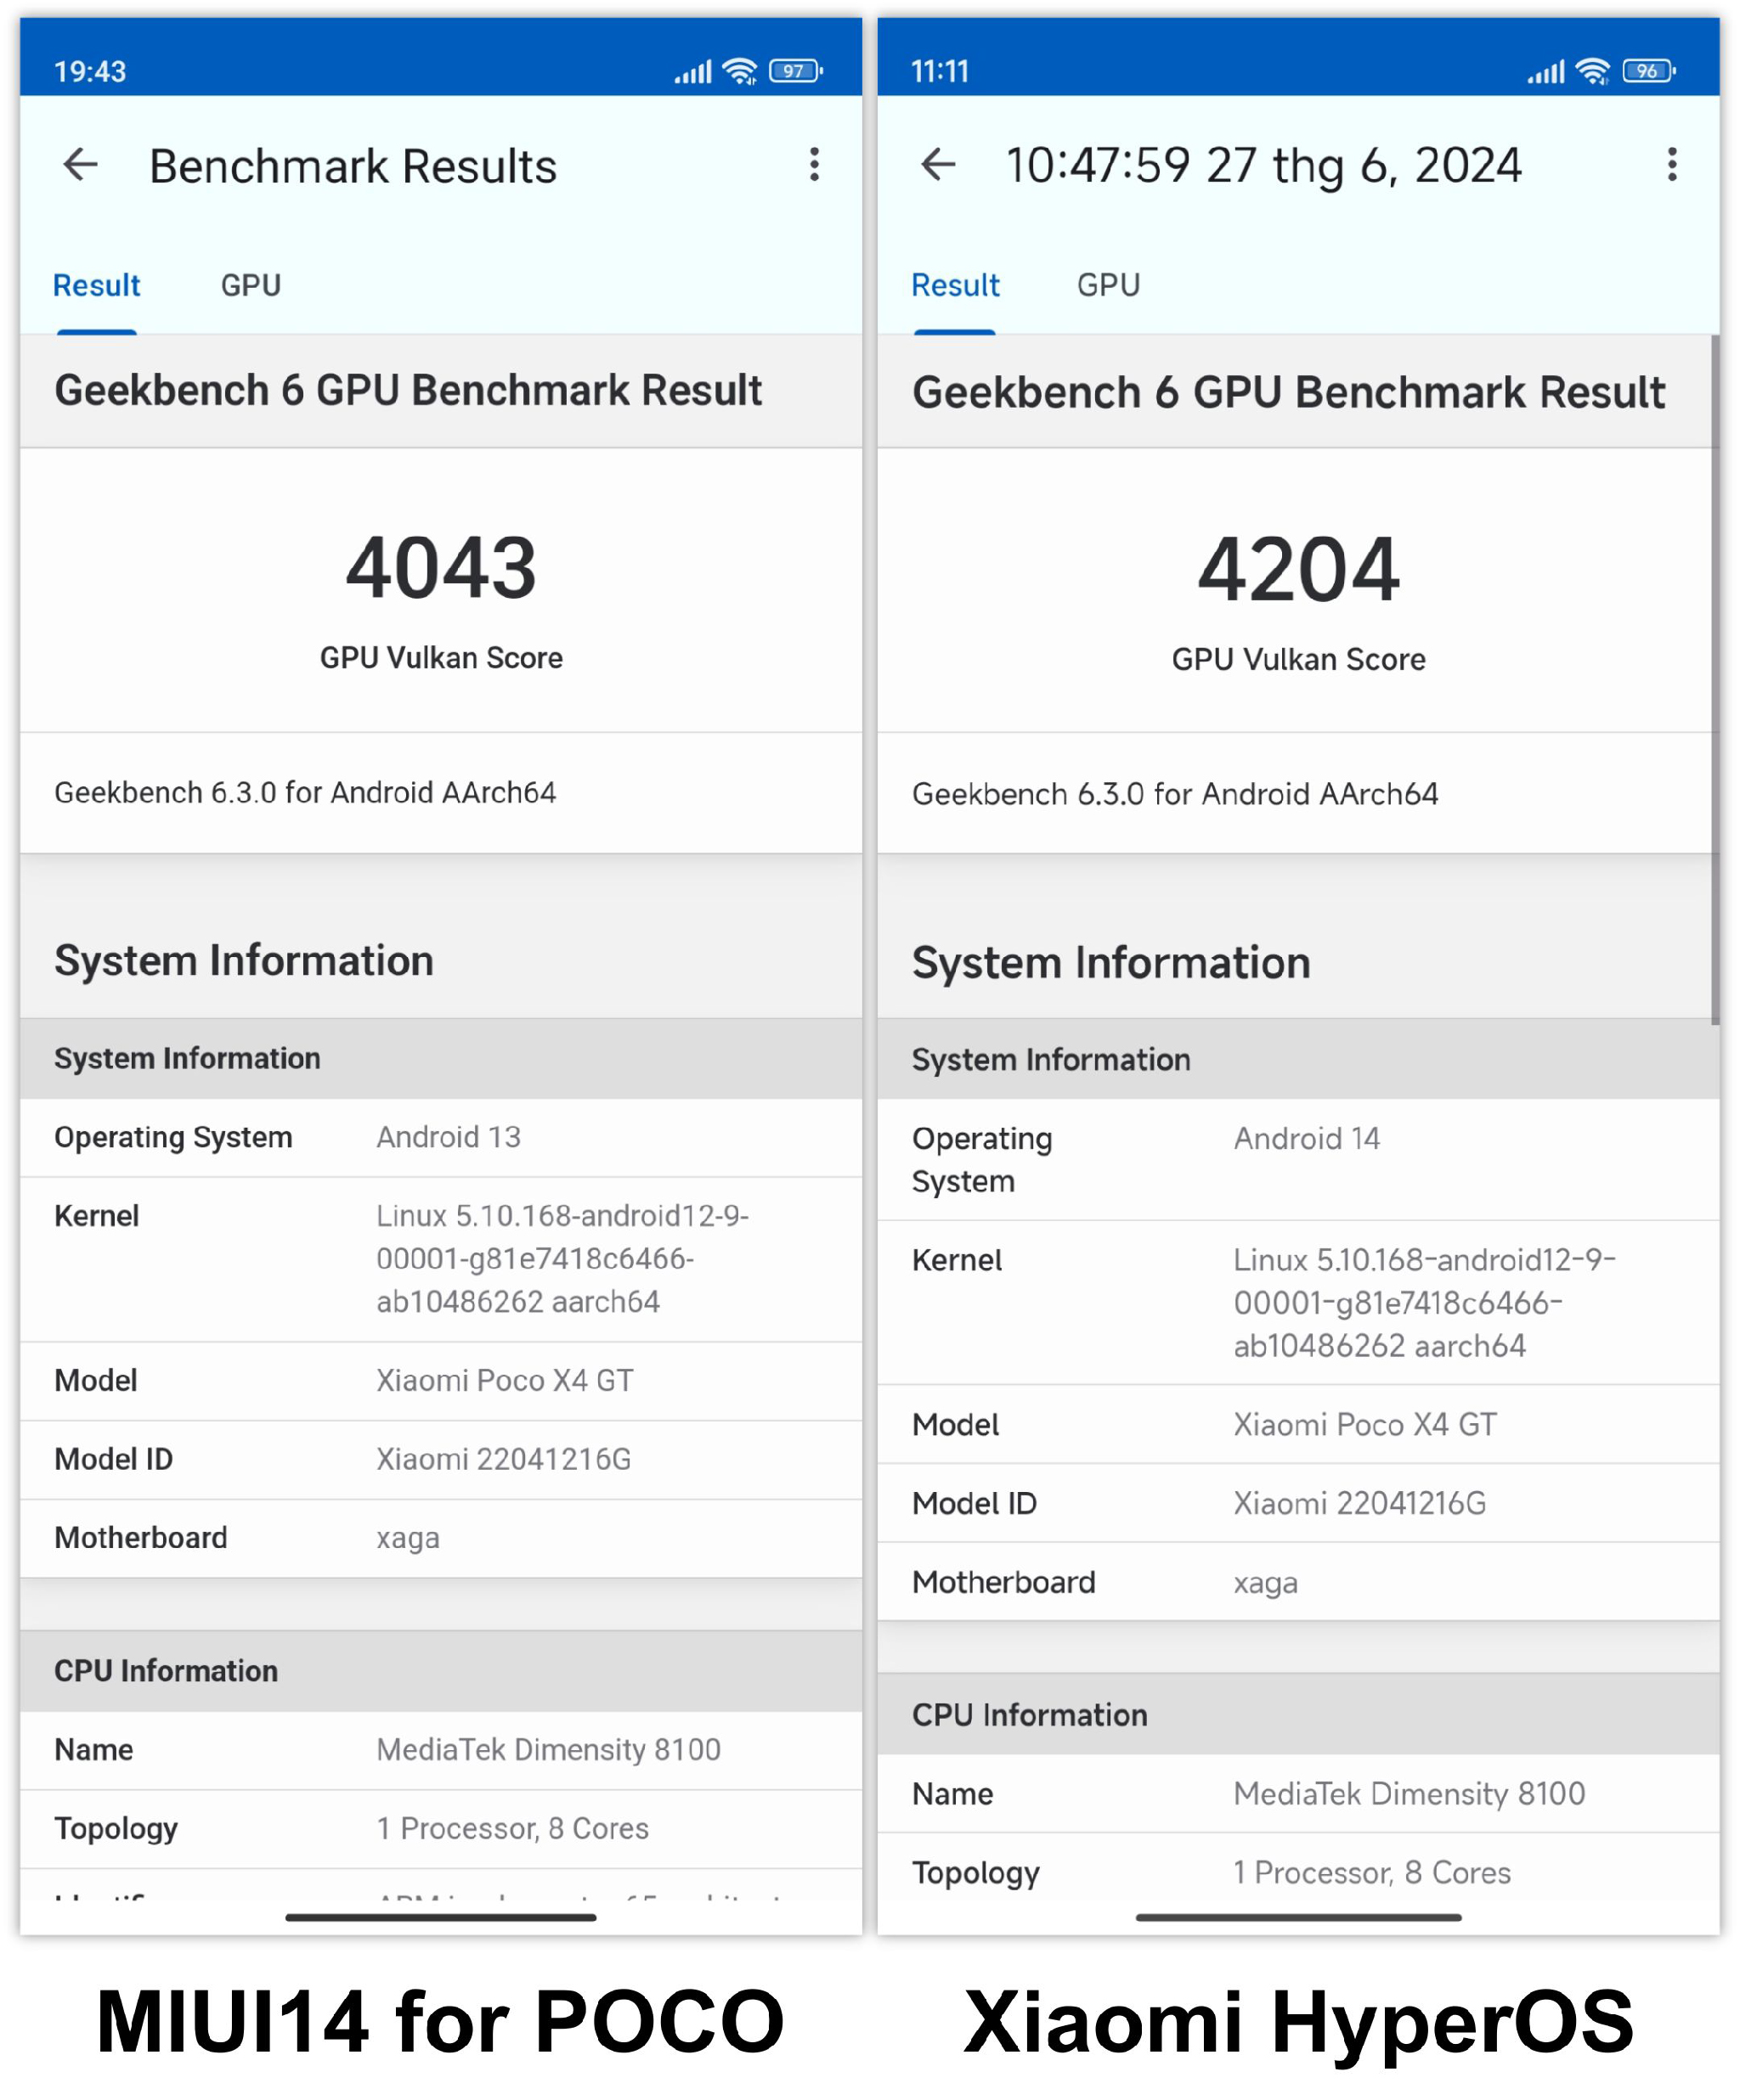The image size is (1740, 2100).
Task: Tap Motherboard xaga row on HyperOS screen
Action: coord(1299,1583)
